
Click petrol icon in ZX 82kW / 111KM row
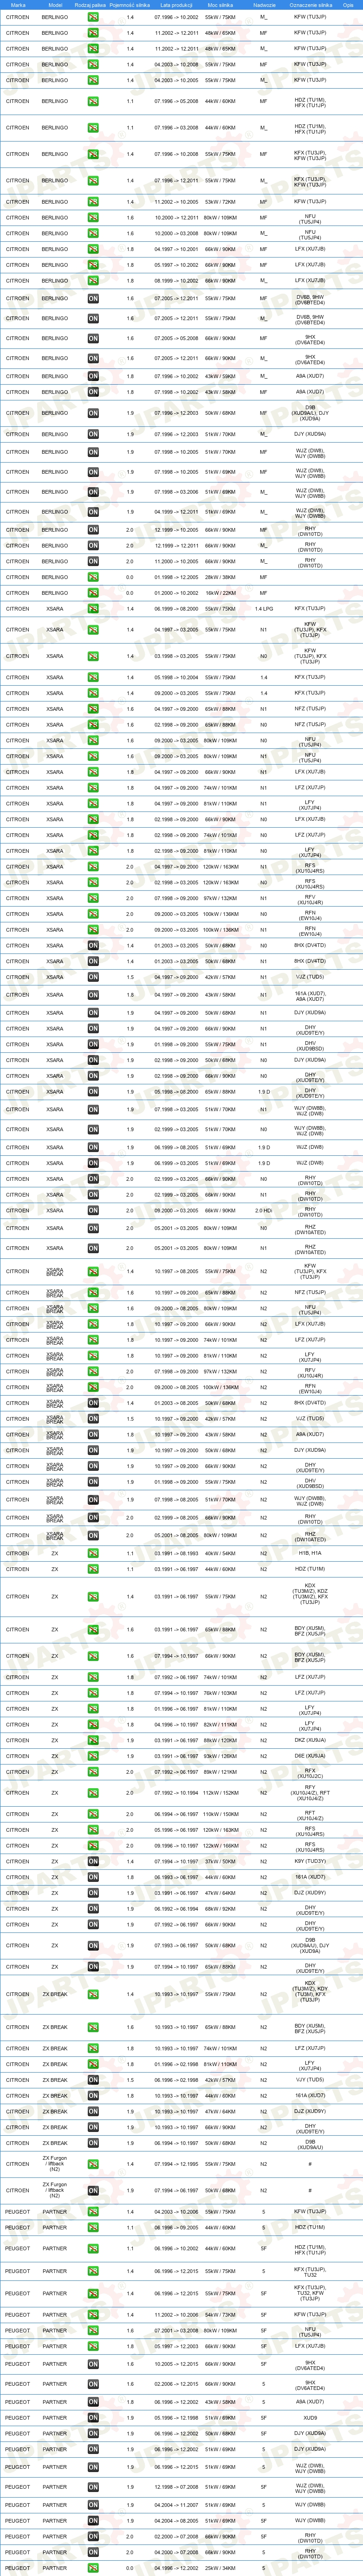[93, 1724]
